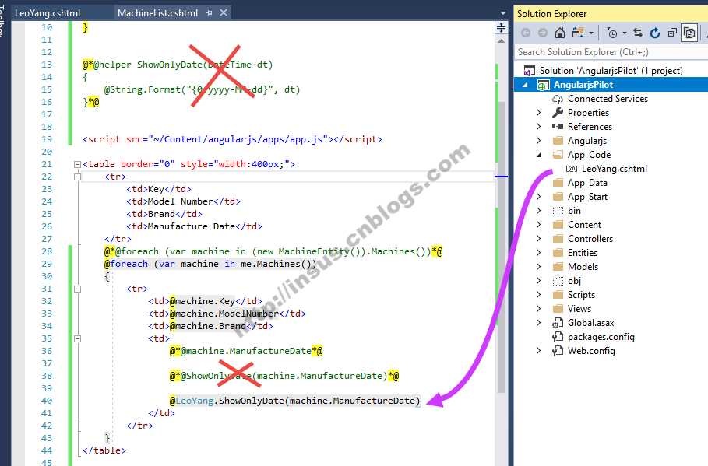Select packages.config file
This screenshot has width=708, height=466.
601,337
